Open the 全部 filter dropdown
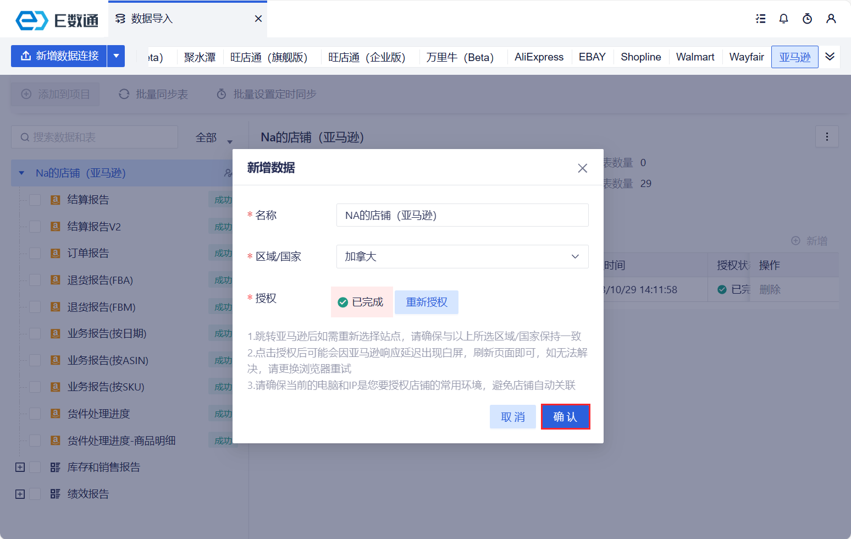The width and height of the screenshot is (851, 539). point(214,137)
